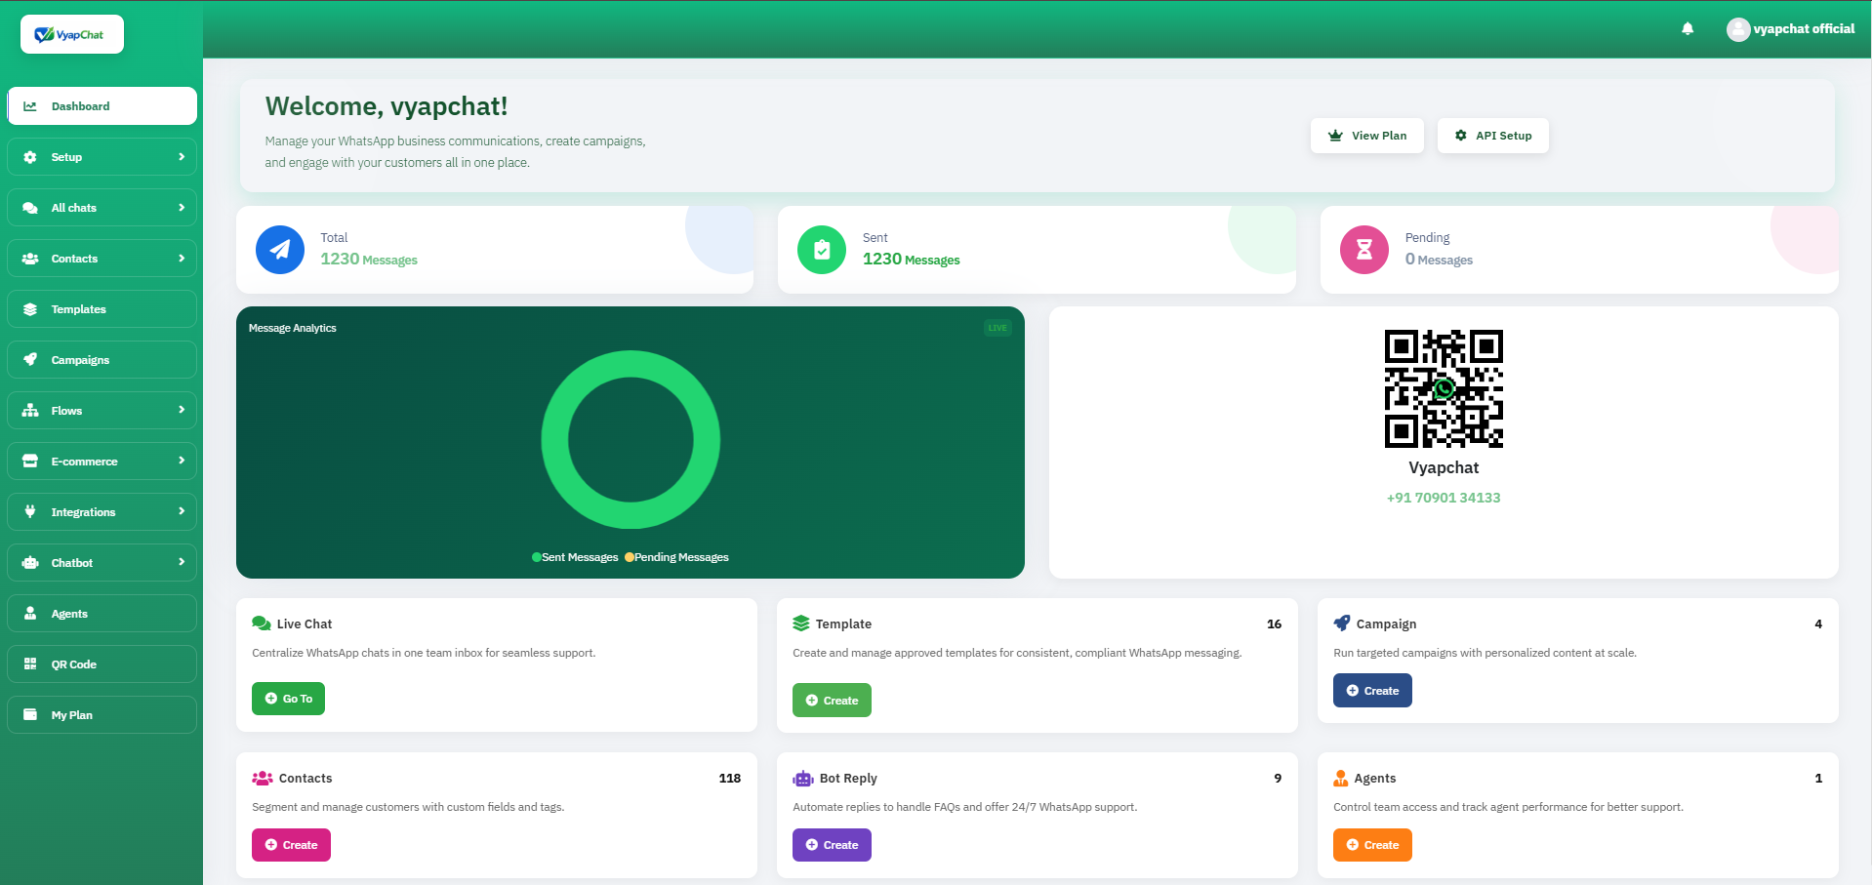Click the VyapChat logo
This screenshot has width=1872, height=885.
point(72,34)
